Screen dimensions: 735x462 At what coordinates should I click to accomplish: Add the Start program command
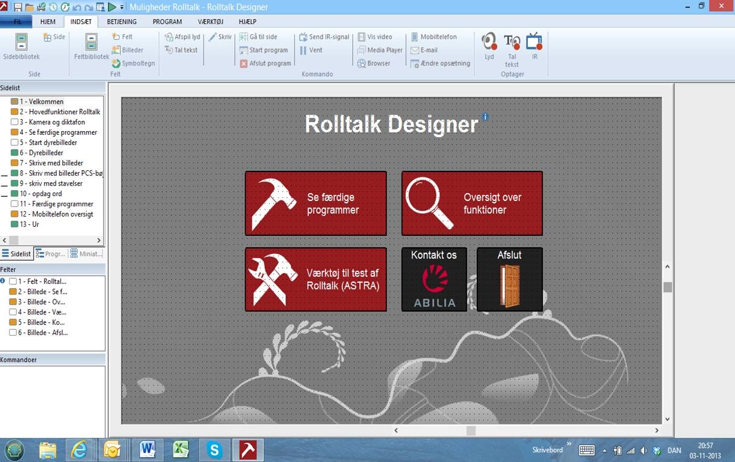coord(264,50)
